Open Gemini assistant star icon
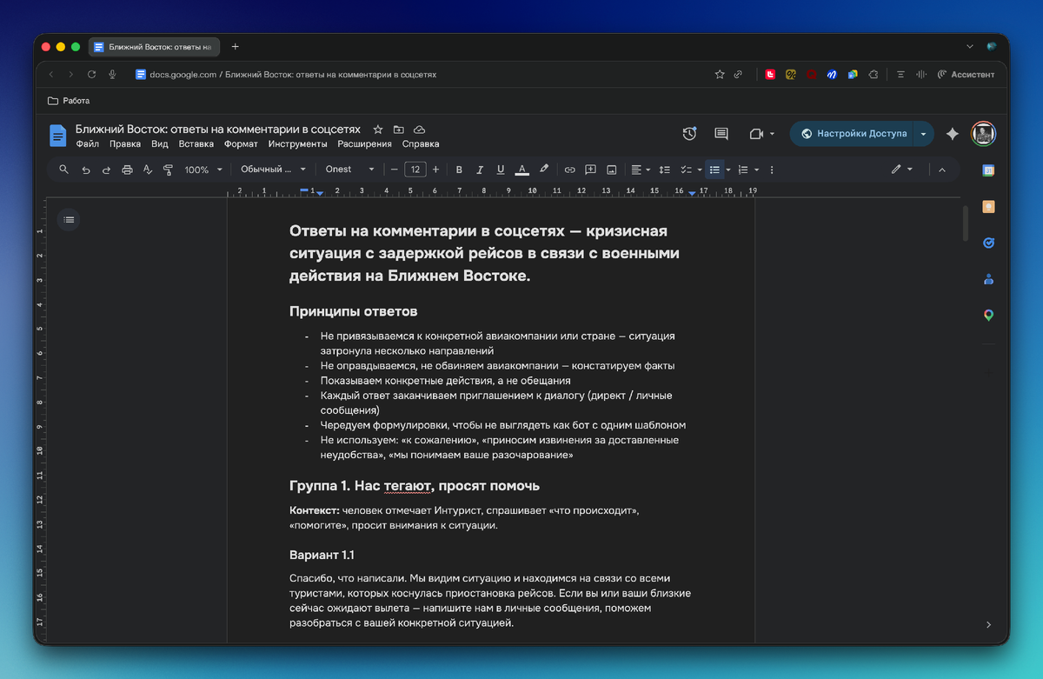This screenshot has height=679, width=1043. point(953,134)
